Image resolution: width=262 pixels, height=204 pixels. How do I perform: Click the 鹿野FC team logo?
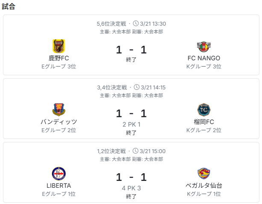pos(59,46)
